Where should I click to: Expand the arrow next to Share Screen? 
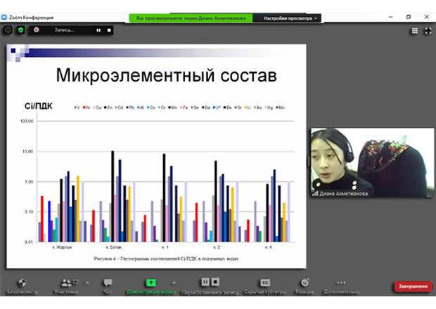pos(174,282)
